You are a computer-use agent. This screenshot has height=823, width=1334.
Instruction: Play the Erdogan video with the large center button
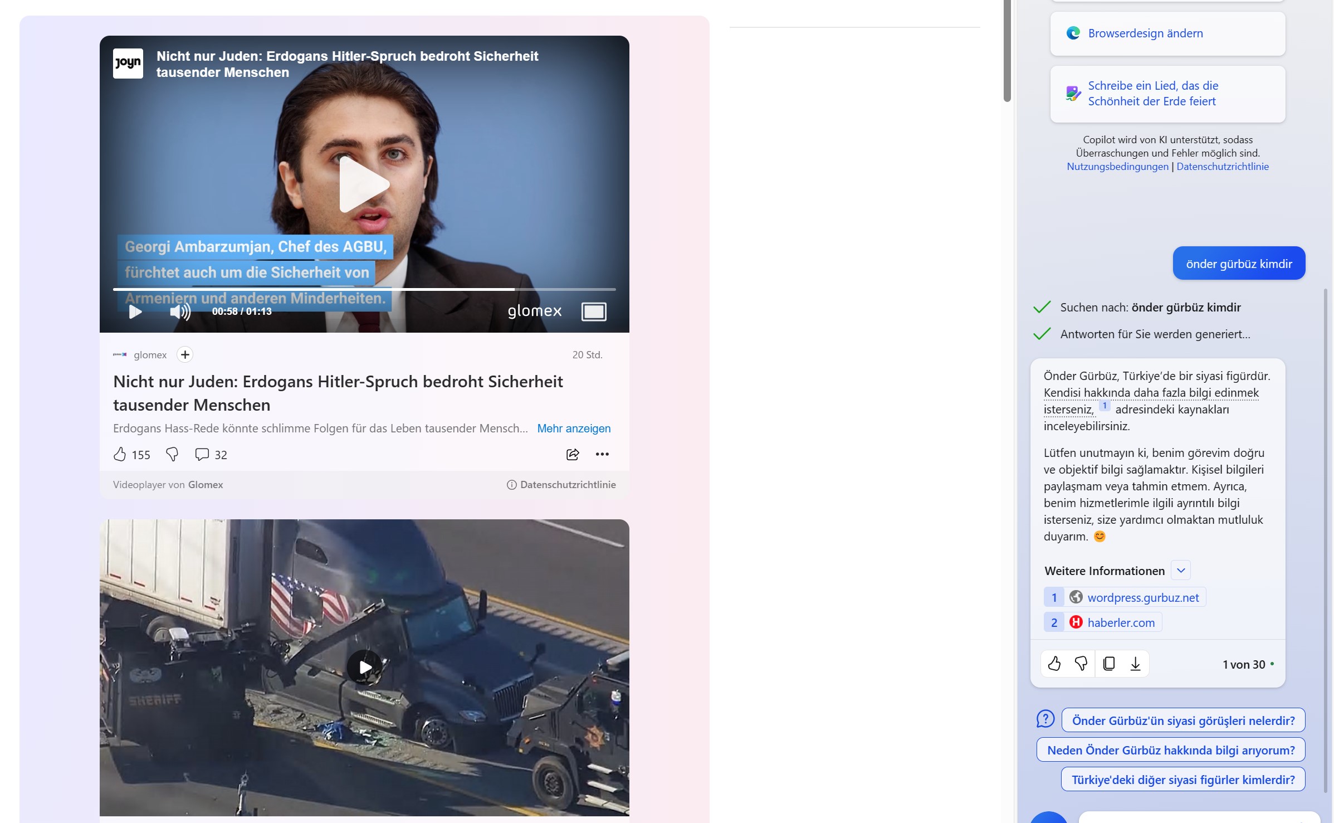coord(364,184)
